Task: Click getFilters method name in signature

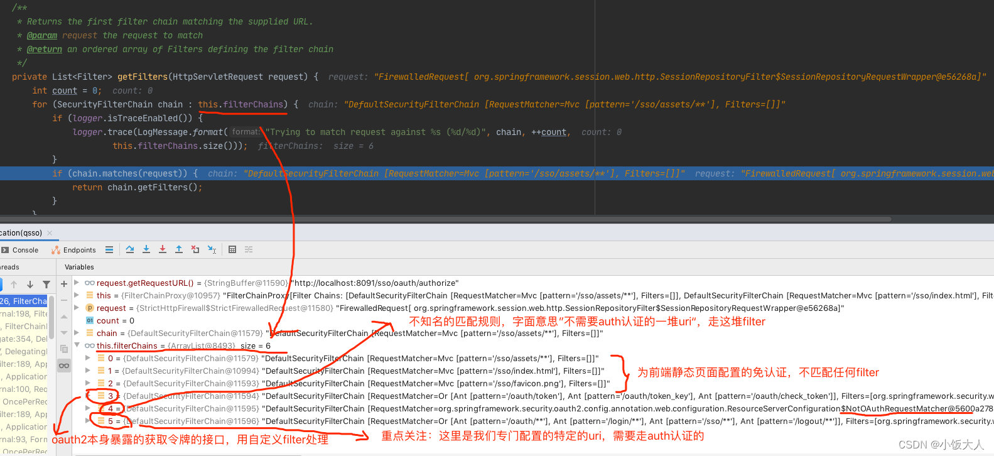Action: 143,77
